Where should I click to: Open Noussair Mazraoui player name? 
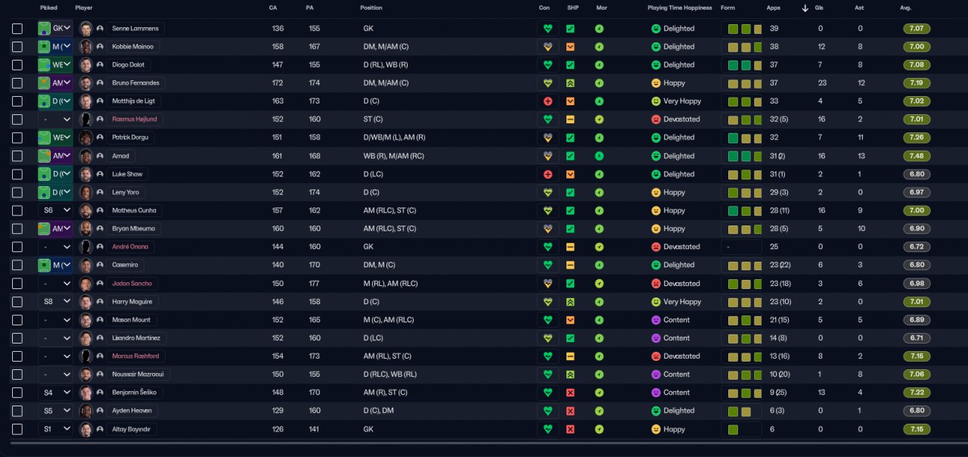coord(138,375)
